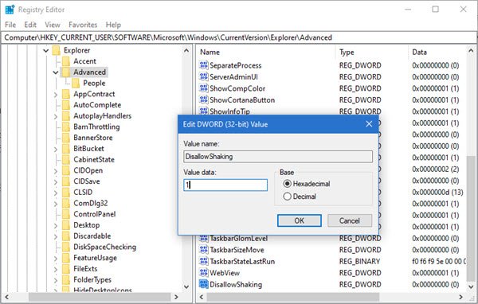Click the tree pane scroll down arrow
The image size is (478, 304).
coord(186,286)
